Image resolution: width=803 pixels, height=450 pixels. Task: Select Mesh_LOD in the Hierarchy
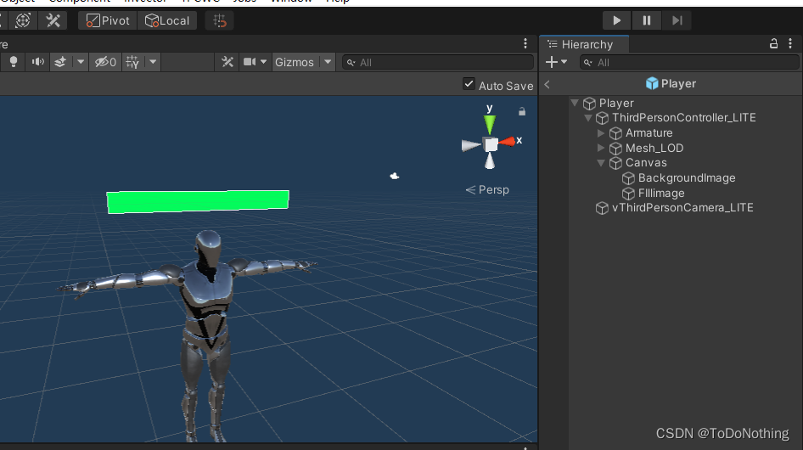654,148
